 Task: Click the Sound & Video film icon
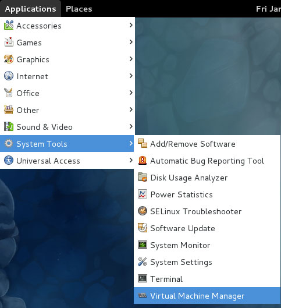pyautogui.click(x=9, y=127)
